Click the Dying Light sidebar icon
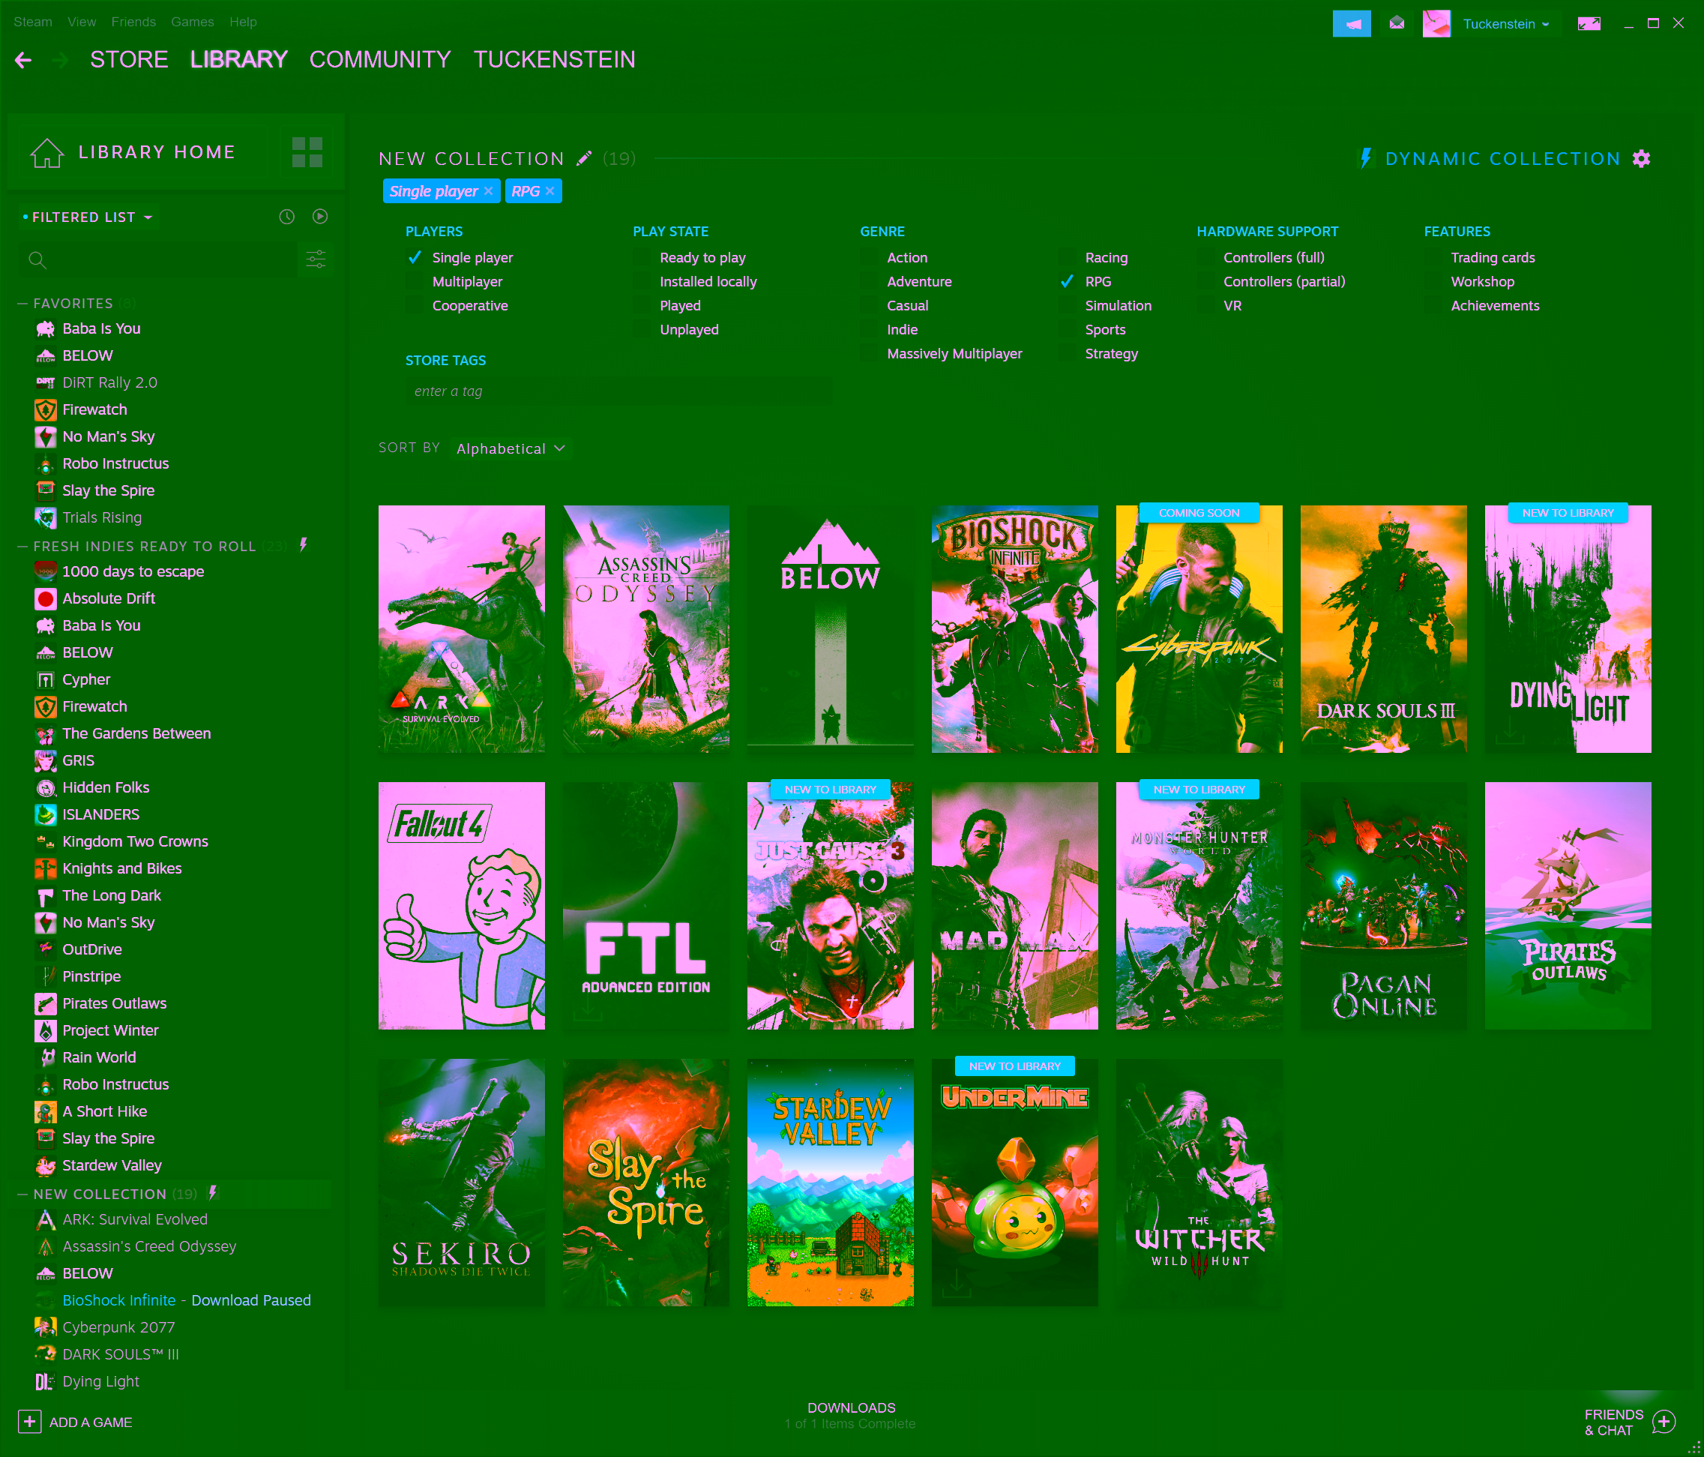 (44, 1381)
